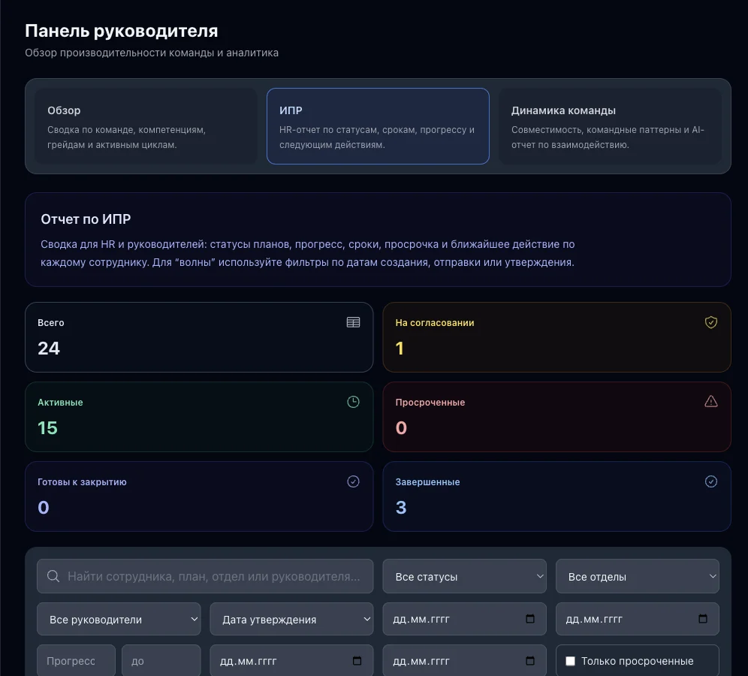The width and height of the screenshot is (748, 676).
Task: Open the Всего summary card
Action: tap(199, 337)
